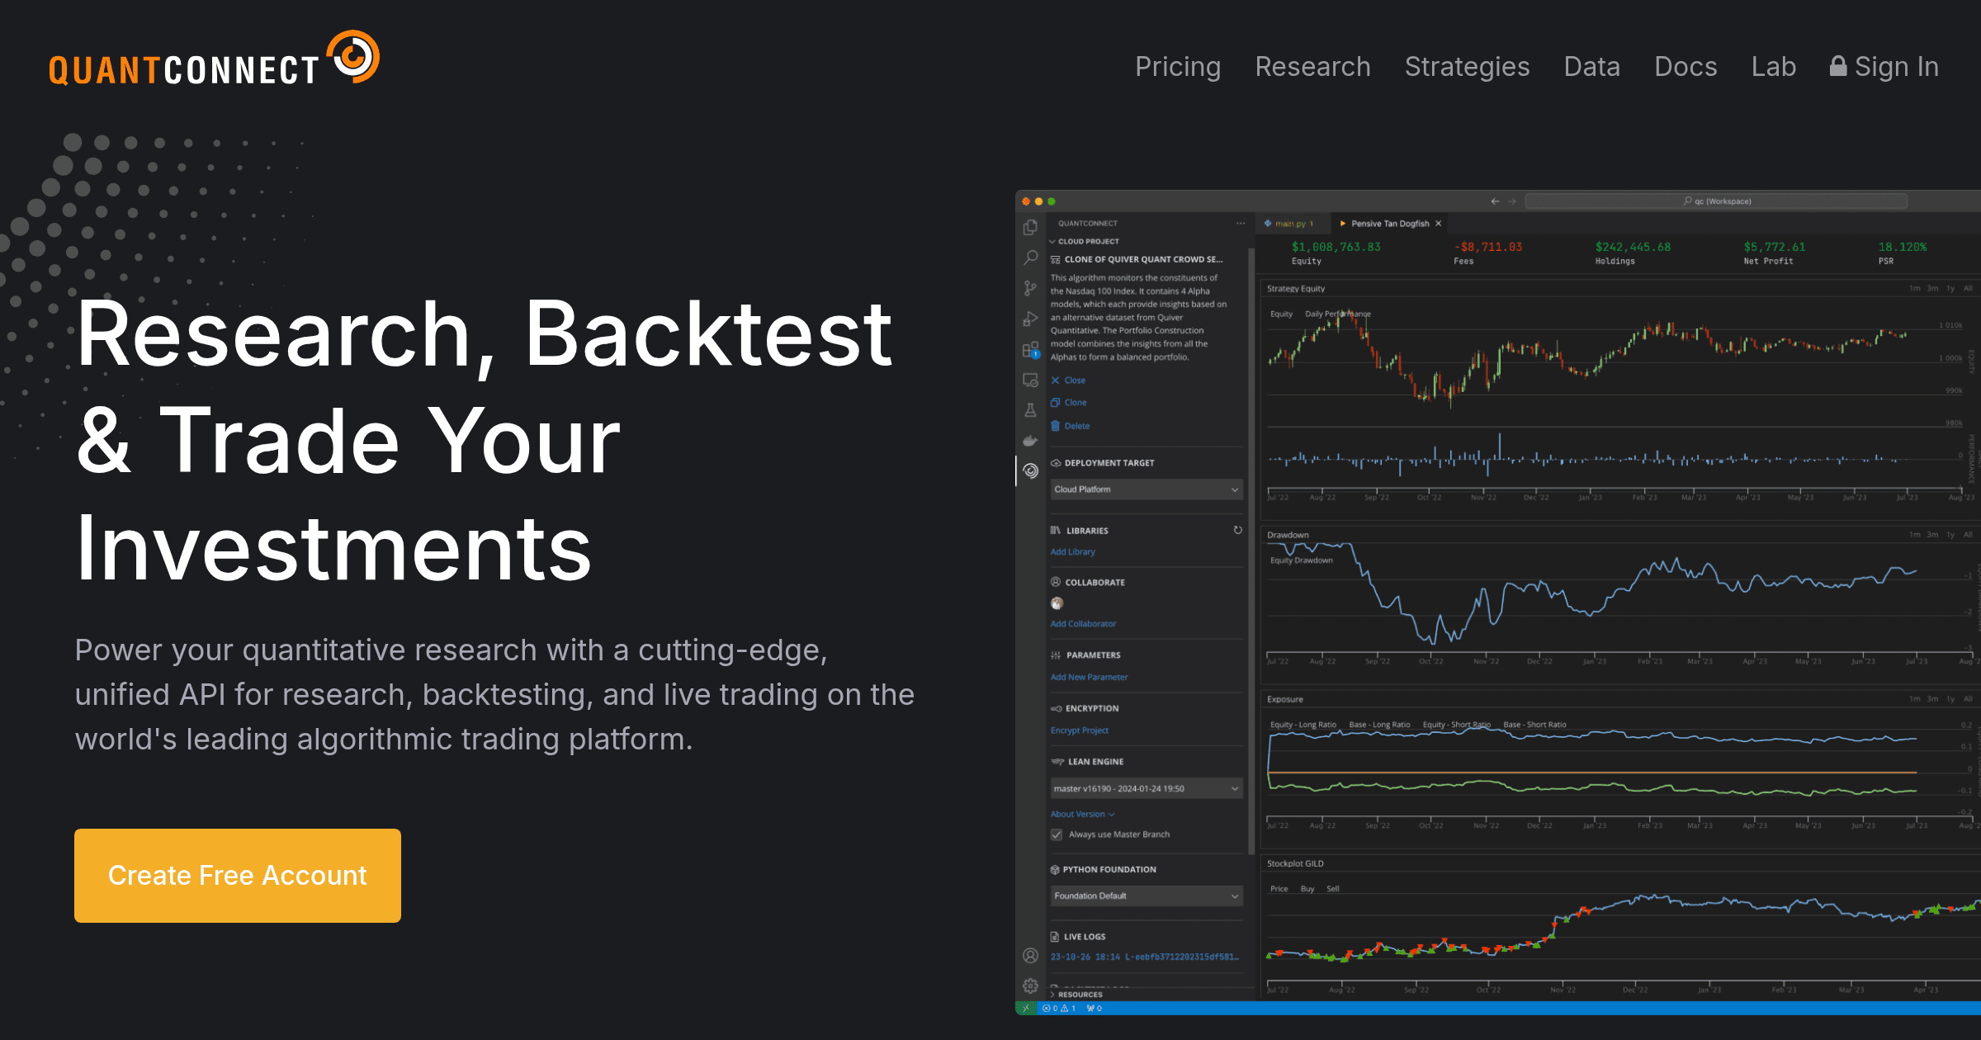Click the ports indicator in status bar
1981x1040 pixels.
tap(1094, 1009)
